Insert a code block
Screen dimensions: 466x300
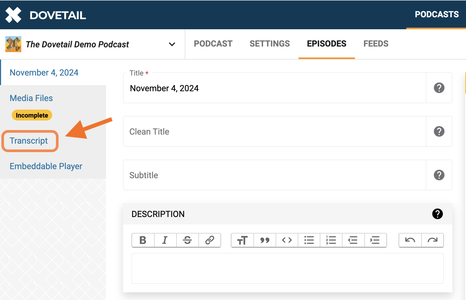pos(287,240)
